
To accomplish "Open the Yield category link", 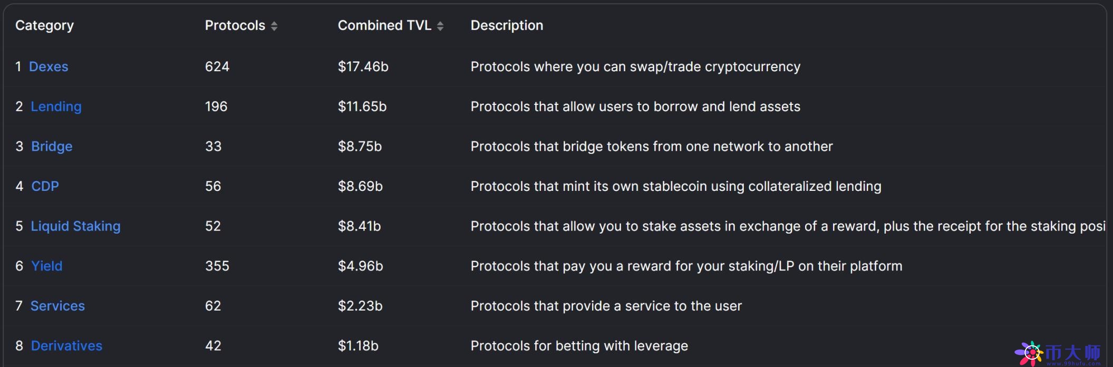I will click(x=46, y=266).
